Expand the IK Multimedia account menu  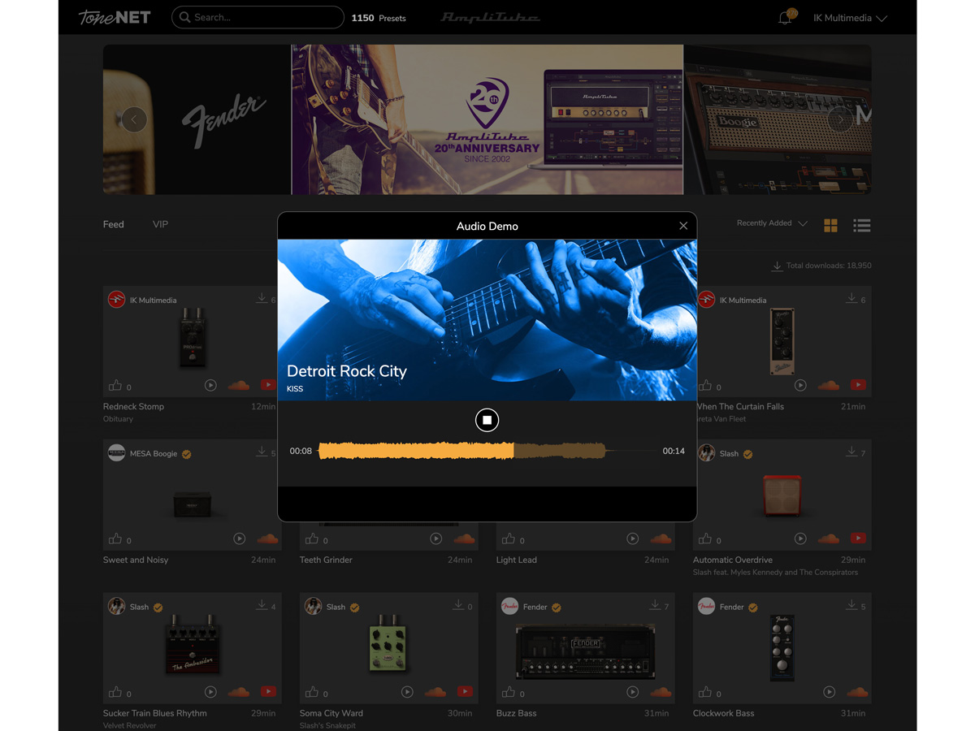pyautogui.click(x=850, y=18)
